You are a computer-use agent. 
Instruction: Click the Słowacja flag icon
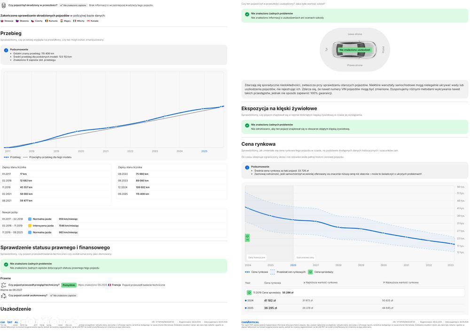click(2, 21)
